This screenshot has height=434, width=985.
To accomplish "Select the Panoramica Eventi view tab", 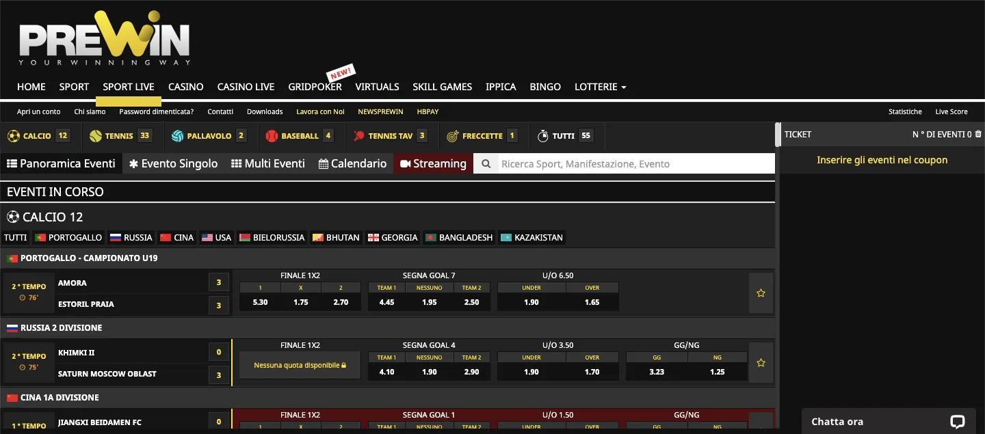I will tap(62, 163).
